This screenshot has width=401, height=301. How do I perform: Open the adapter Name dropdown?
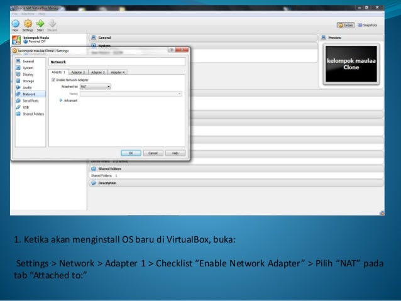(x=131, y=94)
